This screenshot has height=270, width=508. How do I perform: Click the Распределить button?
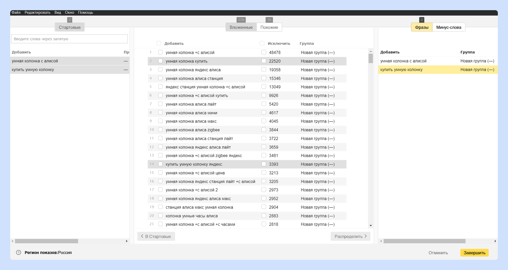coord(351,236)
